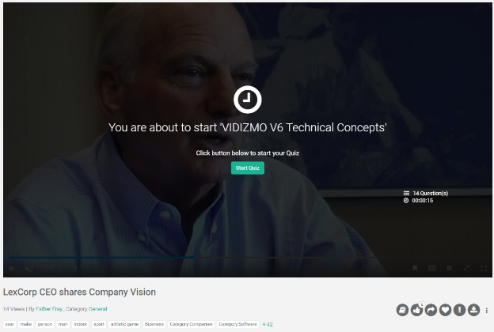
Task: Open the transcript notes icon
Action: tap(402, 310)
